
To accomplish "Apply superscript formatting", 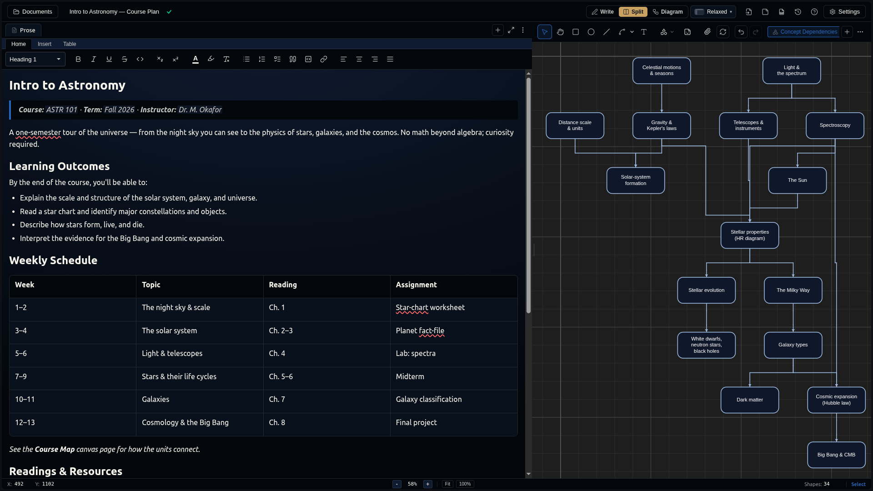I will coord(176,59).
